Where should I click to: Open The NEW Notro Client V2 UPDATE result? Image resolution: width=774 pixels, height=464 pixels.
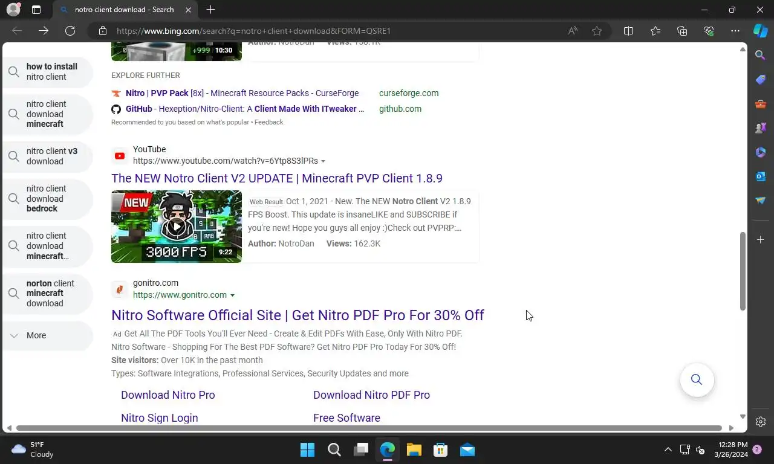[277, 178]
